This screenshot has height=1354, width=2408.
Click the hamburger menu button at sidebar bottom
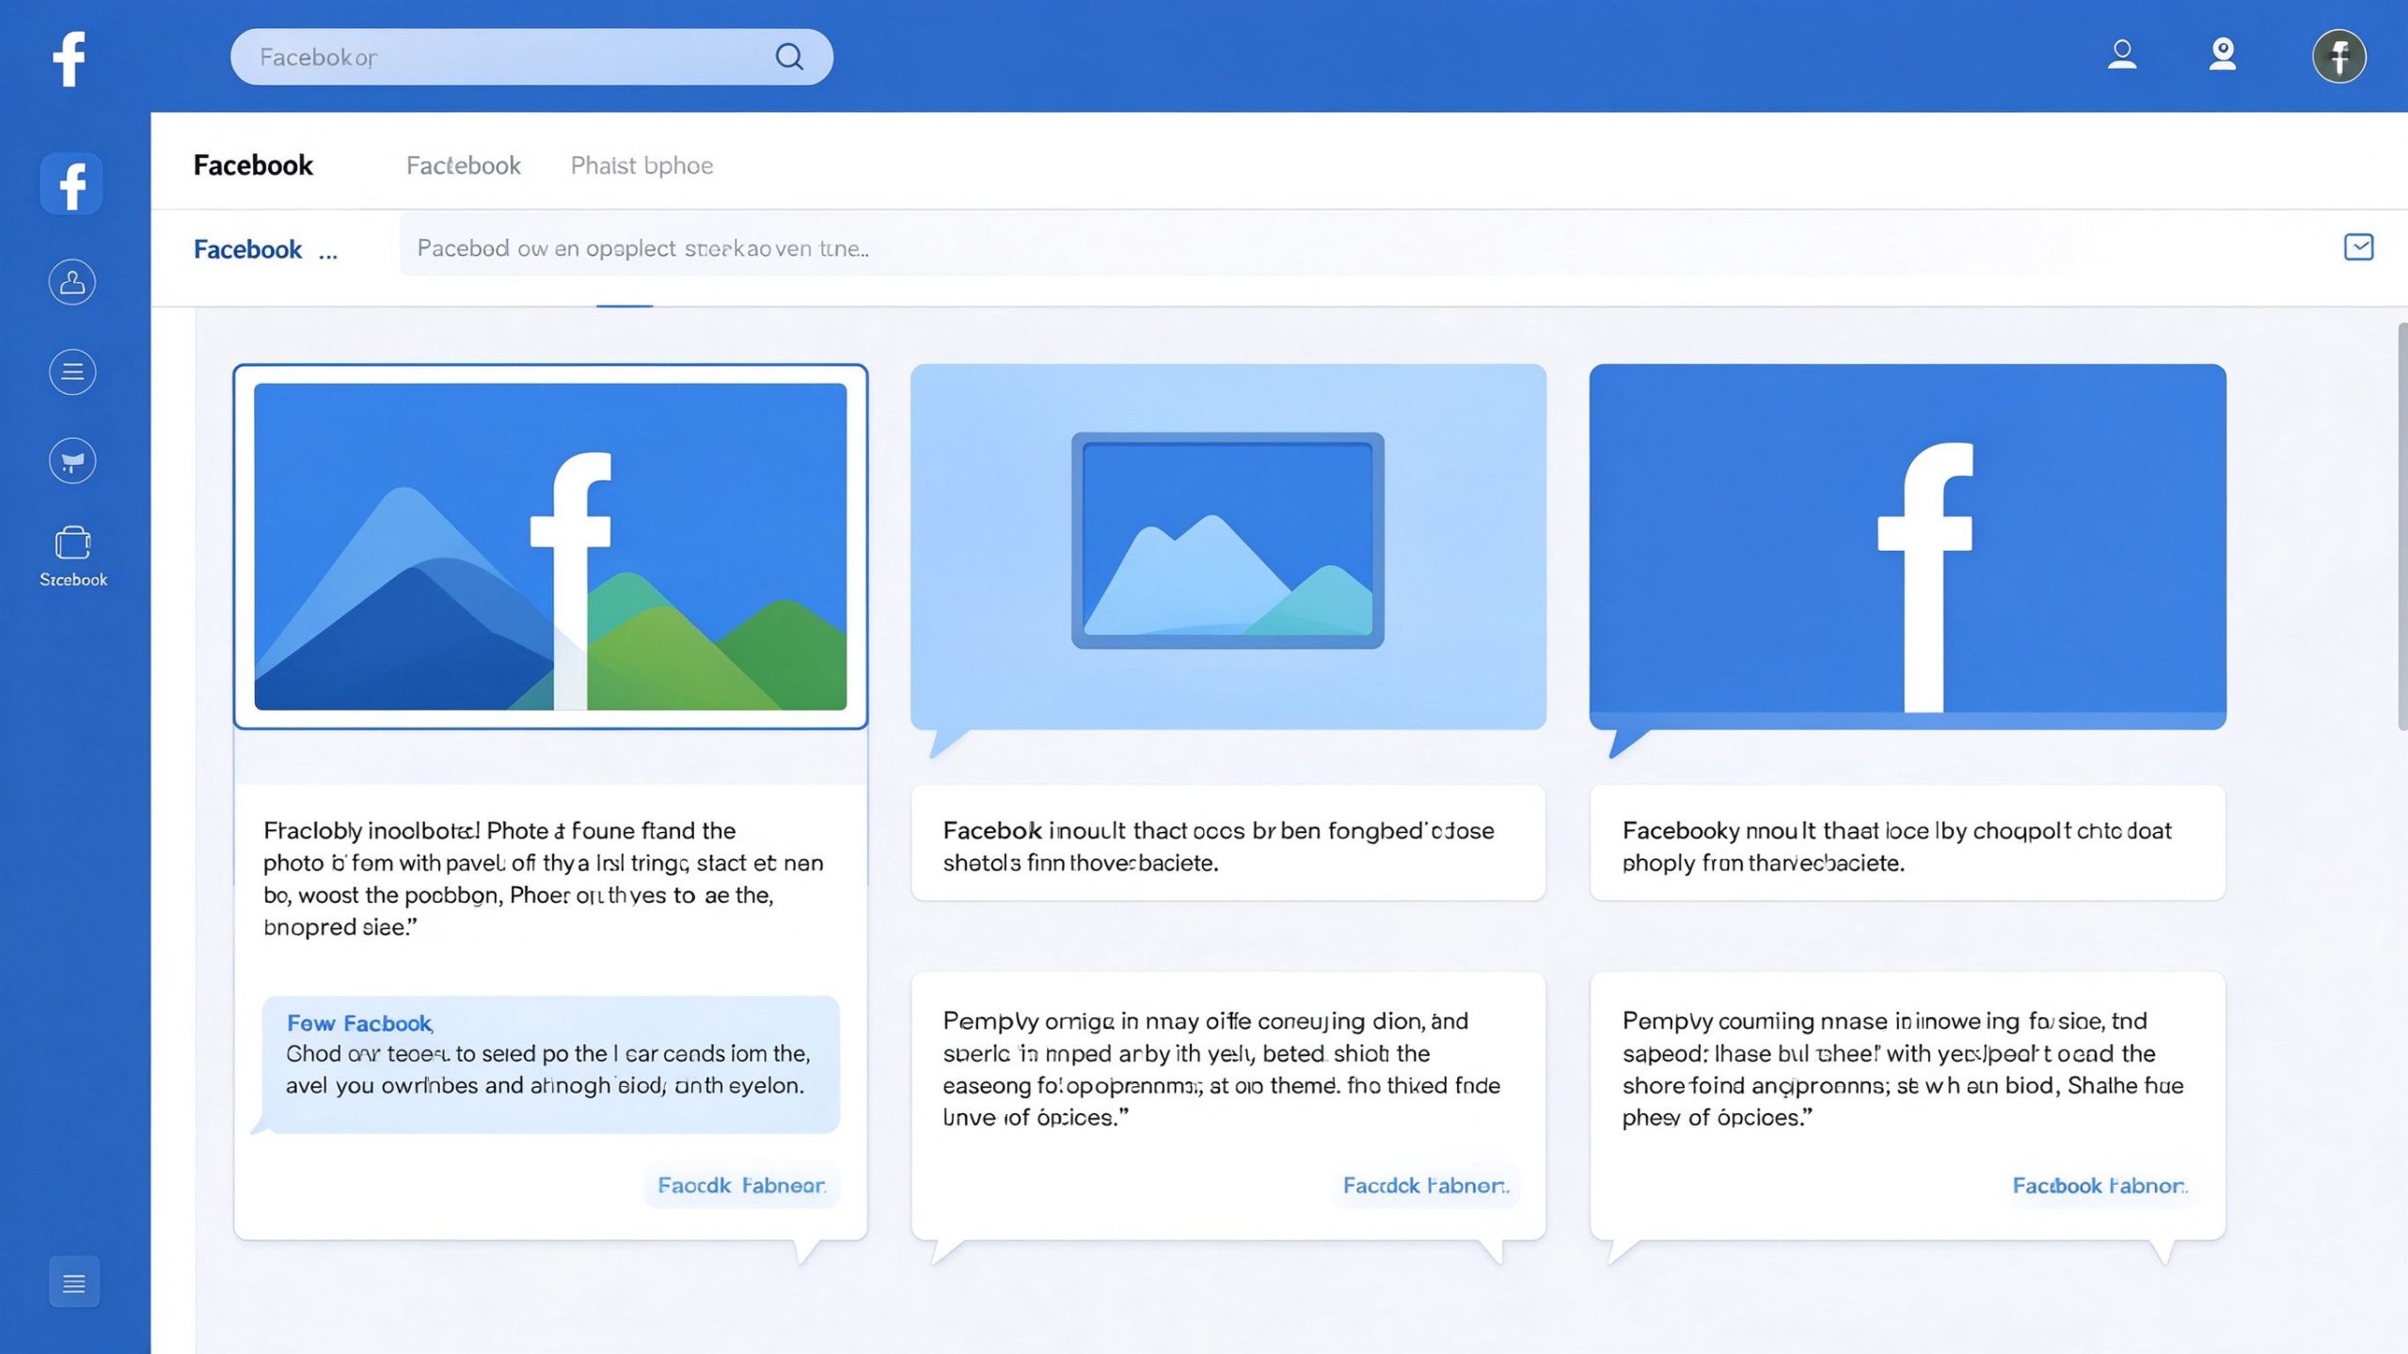[x=74, y=1283]
